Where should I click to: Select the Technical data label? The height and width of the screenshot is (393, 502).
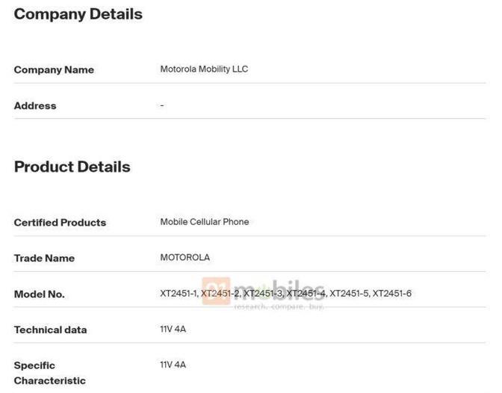click(x=50, y=329)
